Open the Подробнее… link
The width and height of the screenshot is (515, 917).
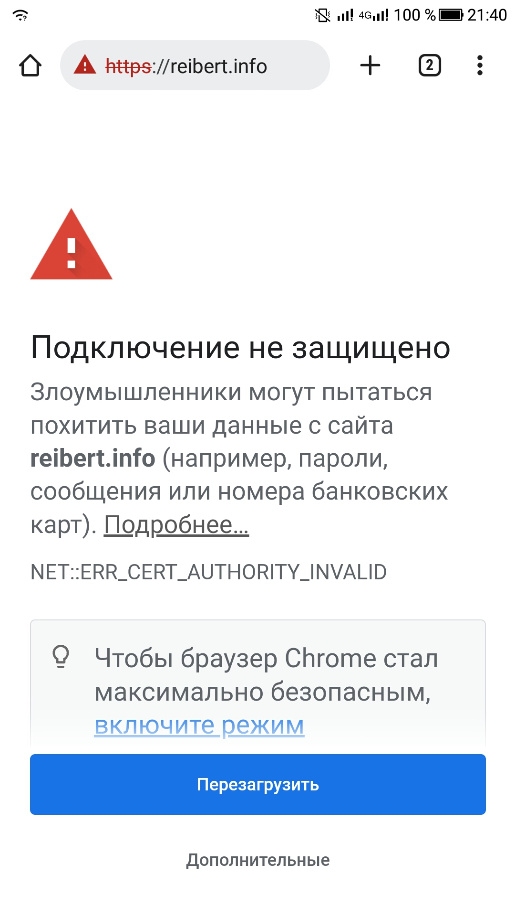pos(176,525)
